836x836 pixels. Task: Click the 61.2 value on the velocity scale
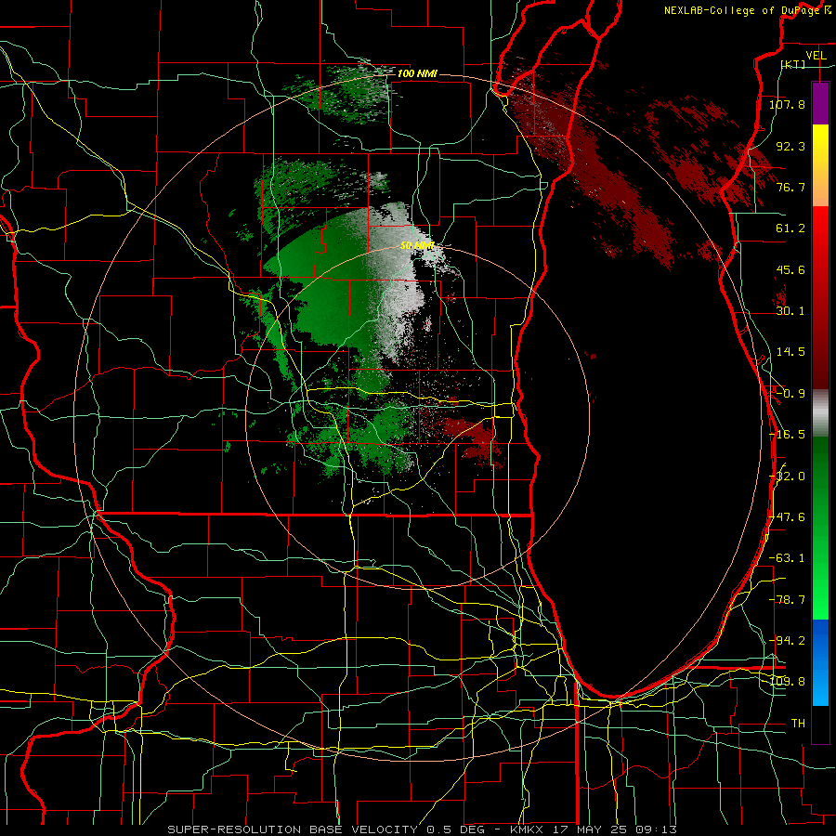coord(790,229)
